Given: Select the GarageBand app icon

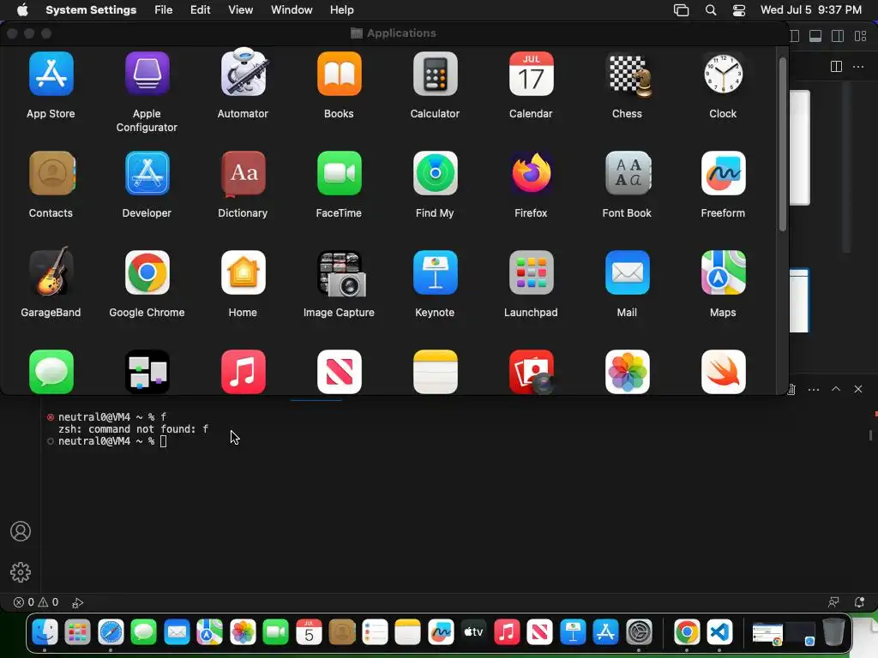Looking at the screenshot, I should [x=51, y=272].
